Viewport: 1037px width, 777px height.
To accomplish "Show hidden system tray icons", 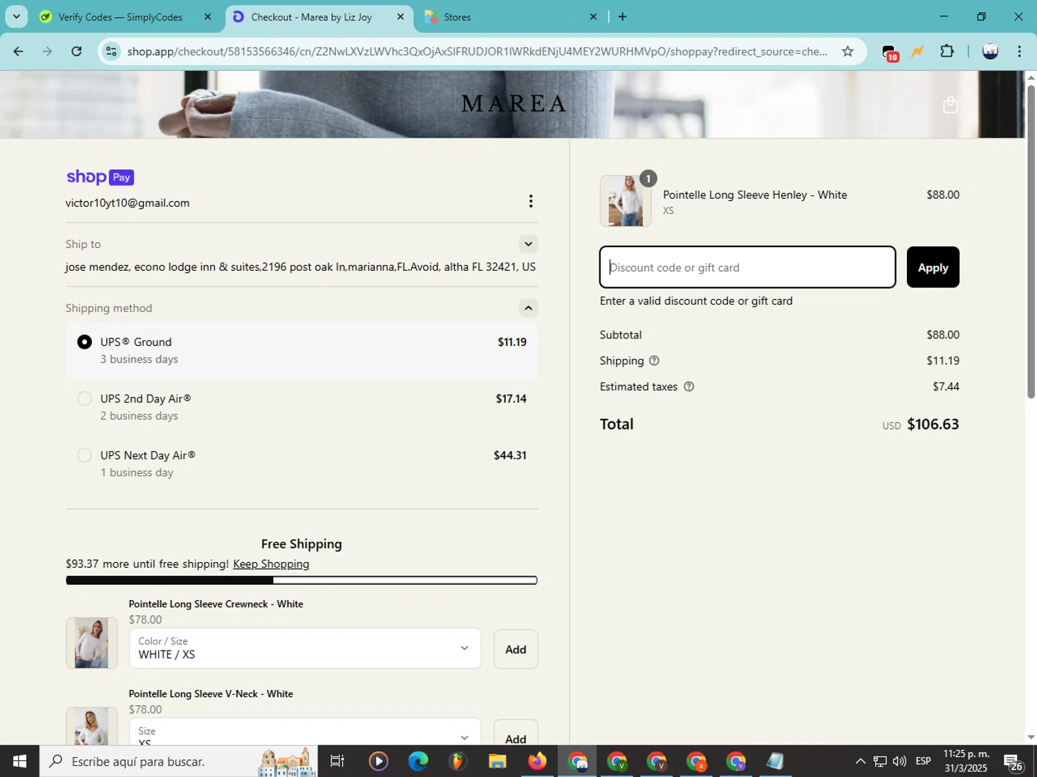I will click(x=860, y=761).
